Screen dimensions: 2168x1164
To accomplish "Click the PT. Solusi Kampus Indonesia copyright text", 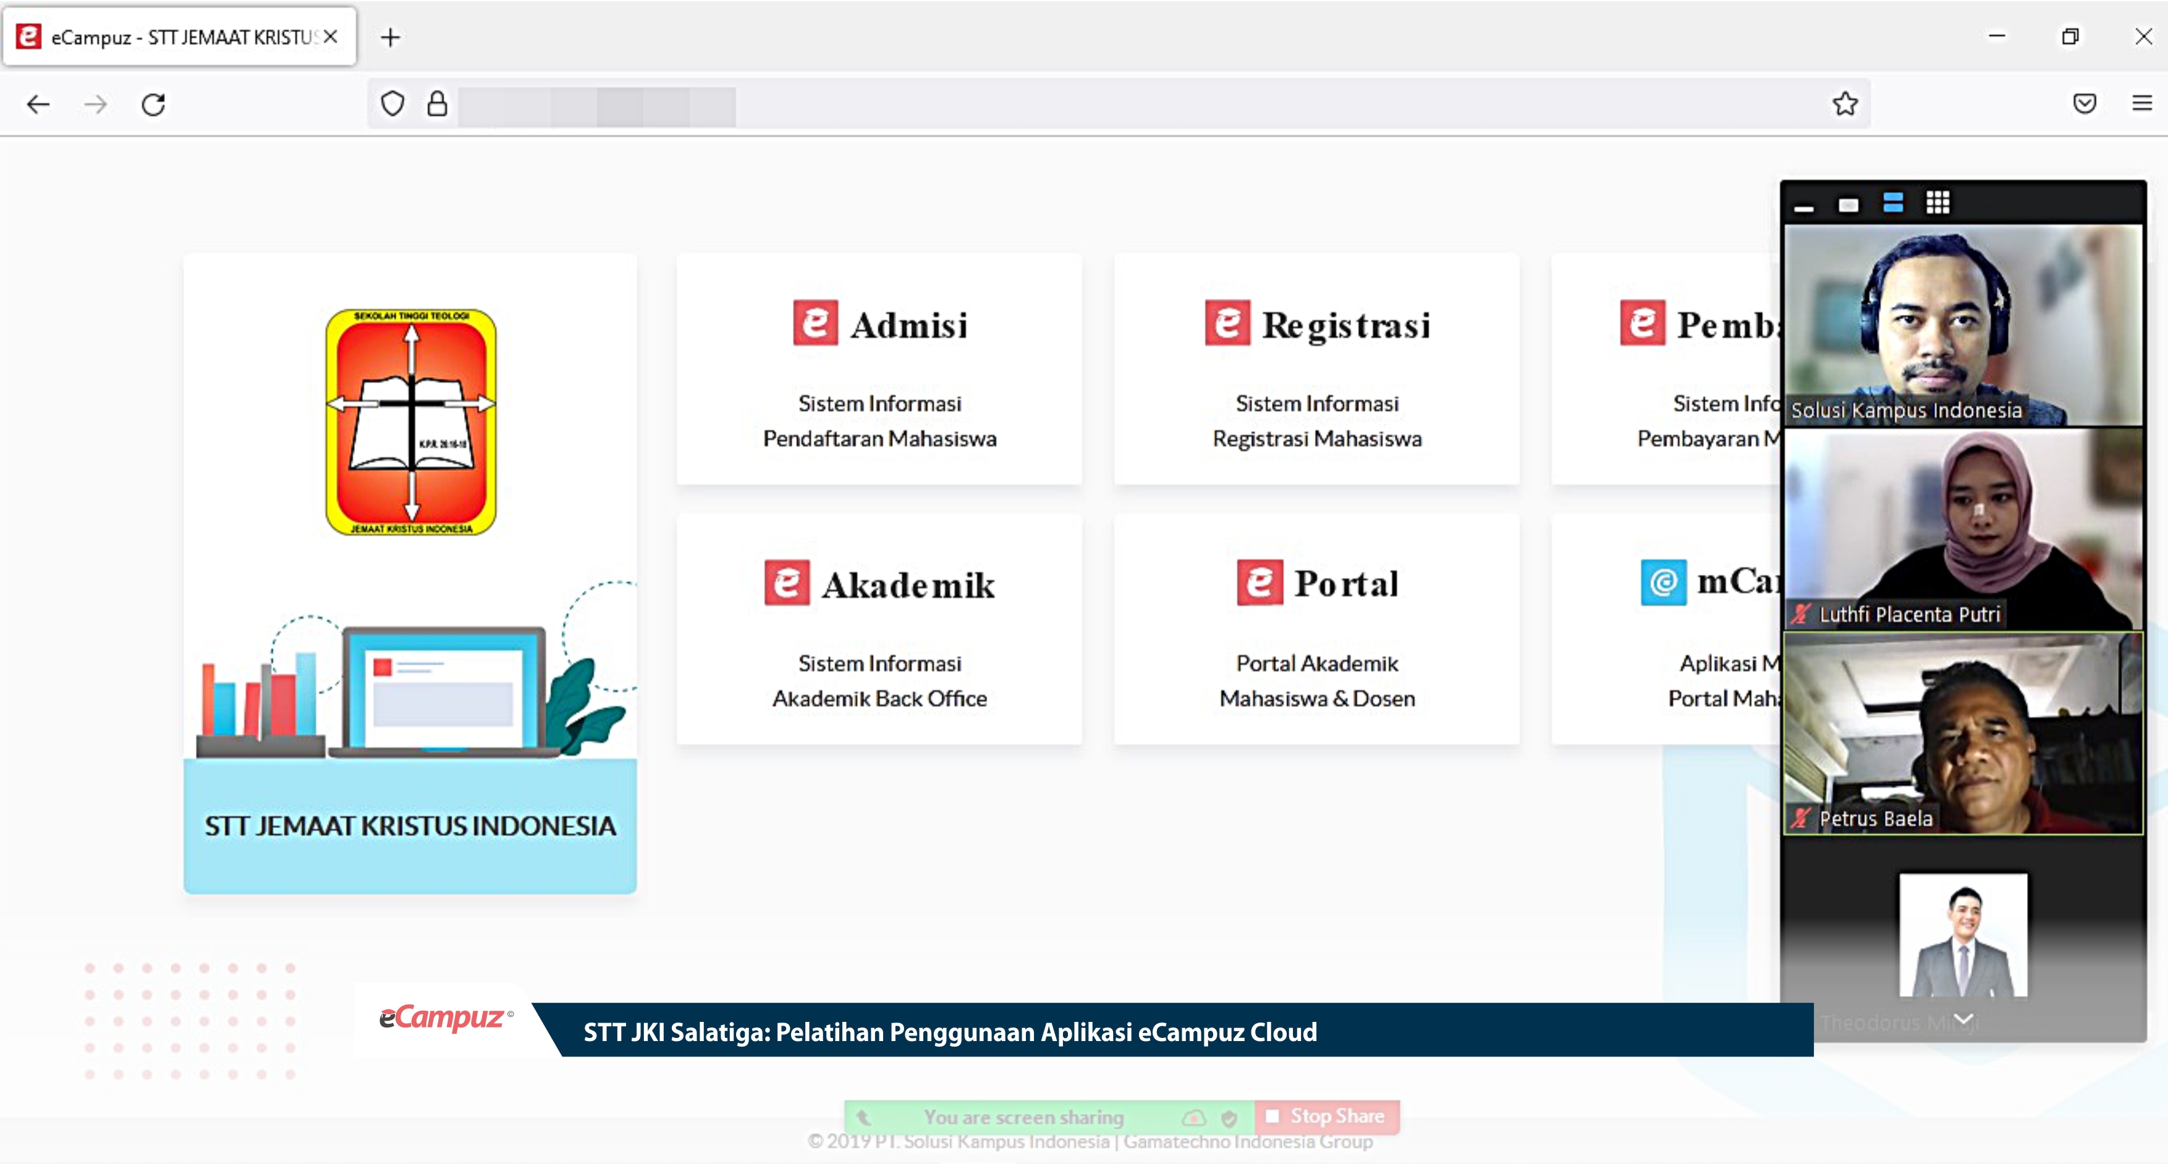I will click(1090, 1141).
